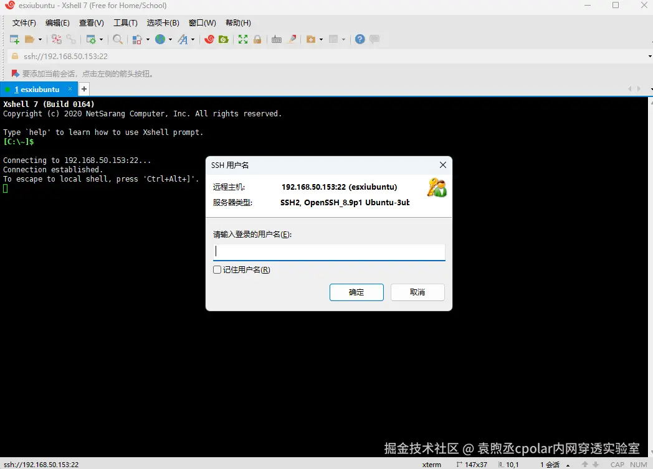Close the esxiubuntu session tab
The height and width of the screenshot is (469, 653).
pyautogui.click(x=70, y=89)
